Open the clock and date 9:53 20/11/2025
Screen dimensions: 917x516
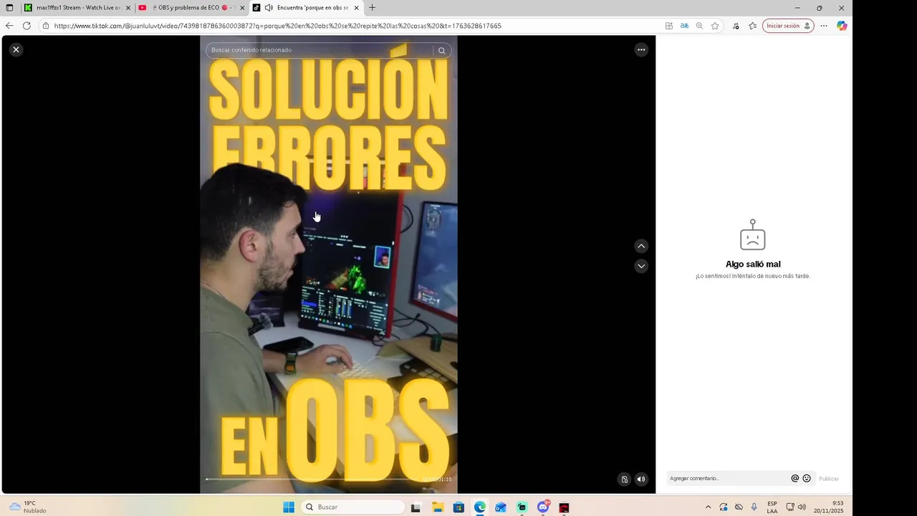(x=828, y=507)
